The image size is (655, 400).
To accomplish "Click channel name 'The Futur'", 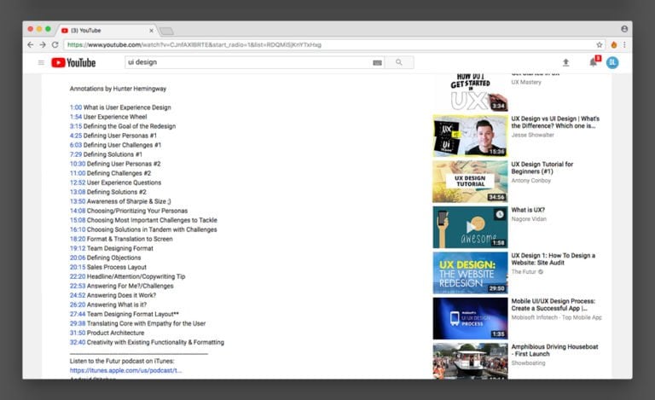I will 524,272.
